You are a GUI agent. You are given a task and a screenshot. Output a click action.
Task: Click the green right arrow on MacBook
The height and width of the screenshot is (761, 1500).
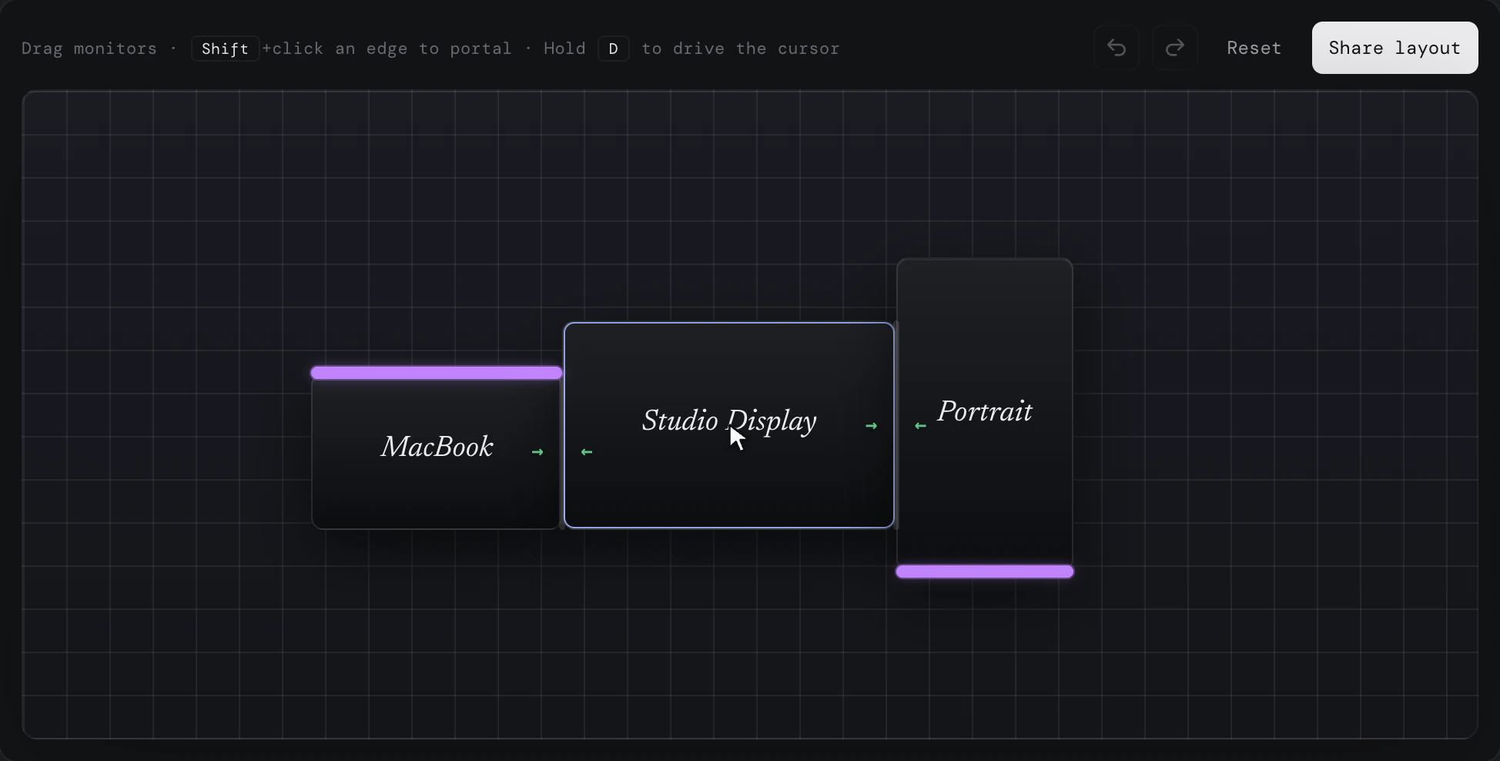point(537,452)
